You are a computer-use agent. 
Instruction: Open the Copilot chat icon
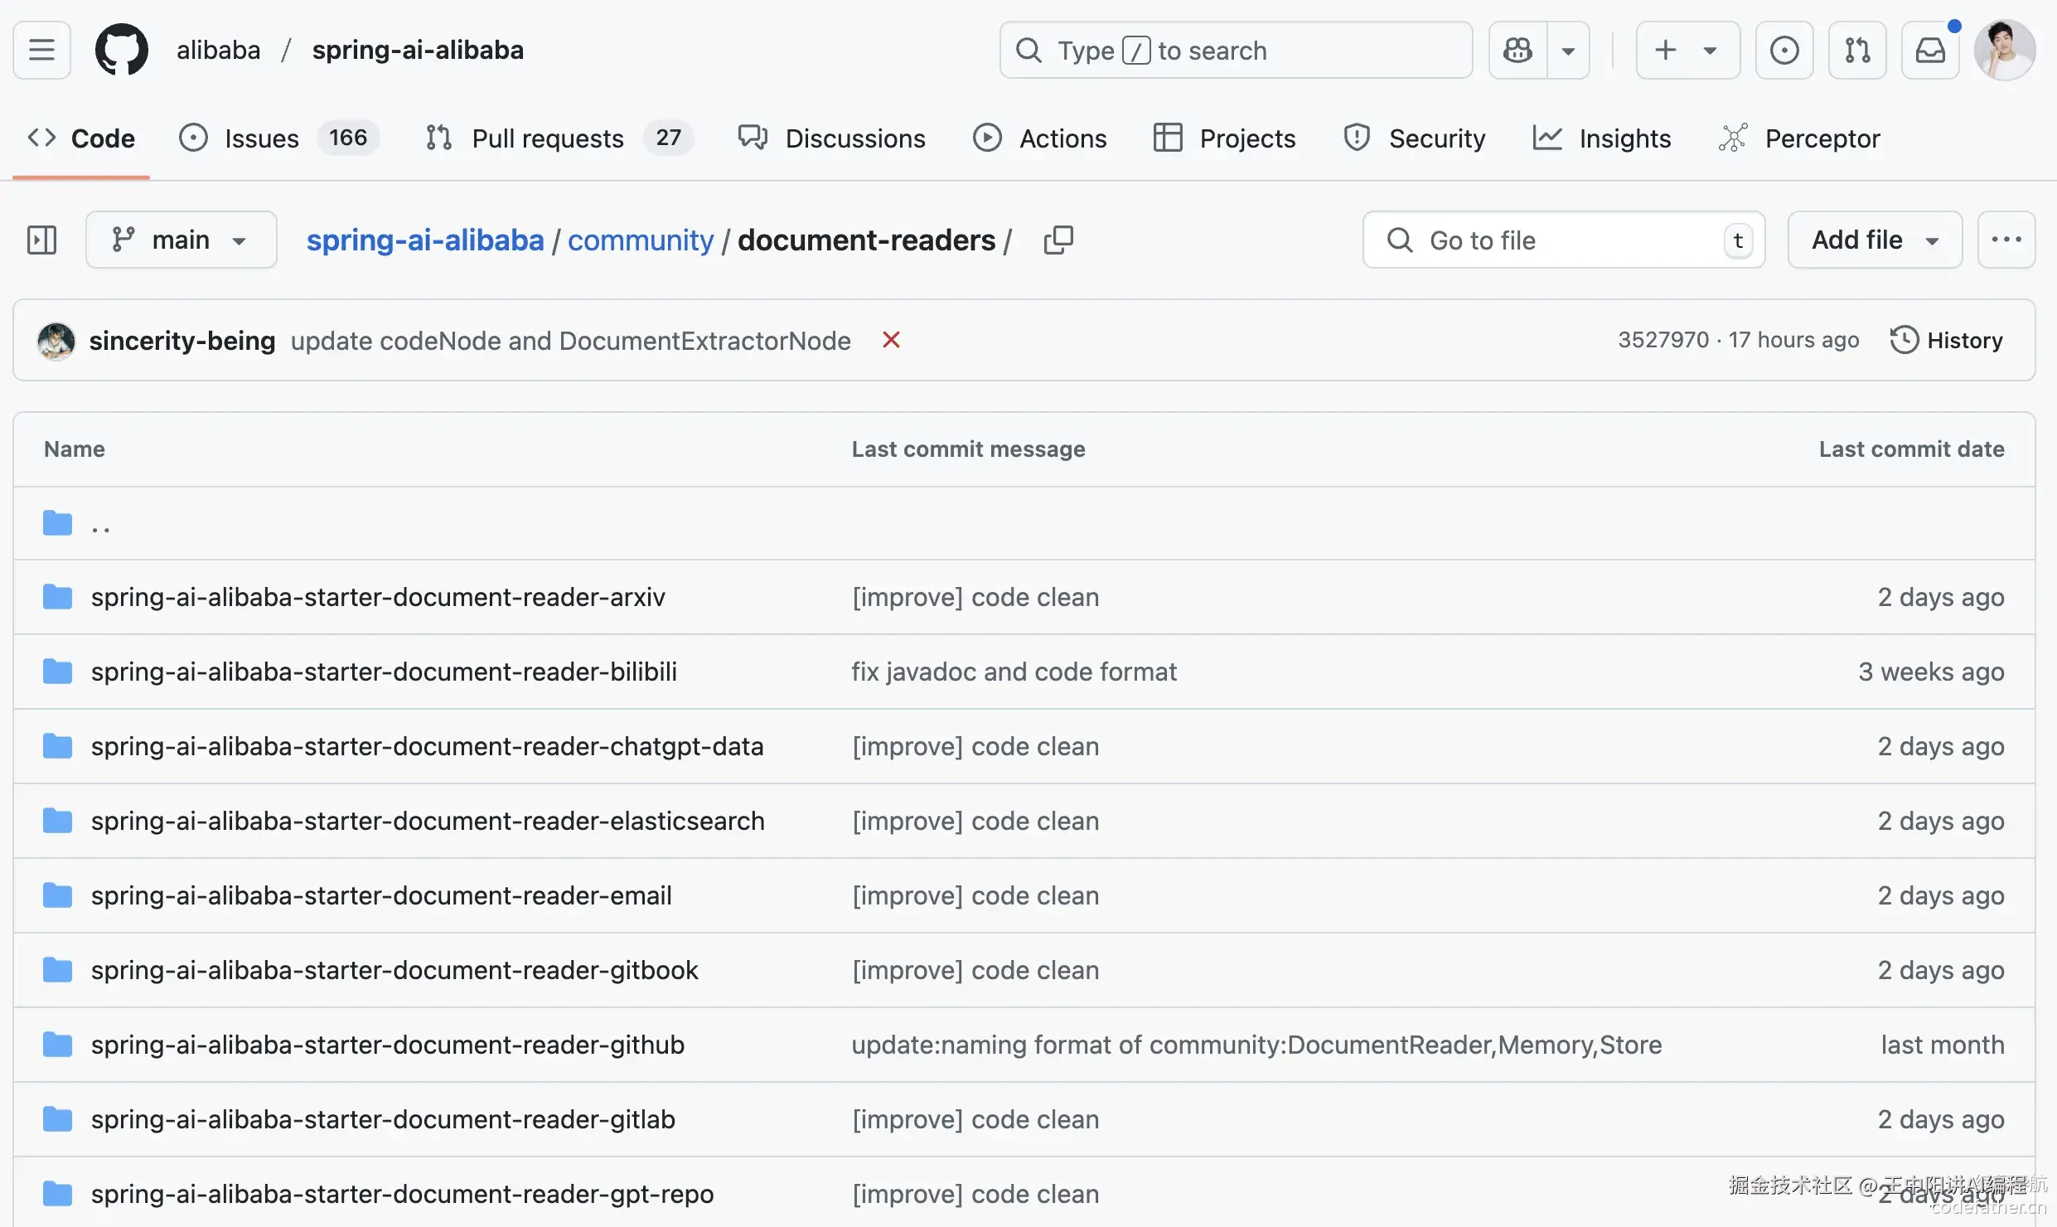[1517, 50]
